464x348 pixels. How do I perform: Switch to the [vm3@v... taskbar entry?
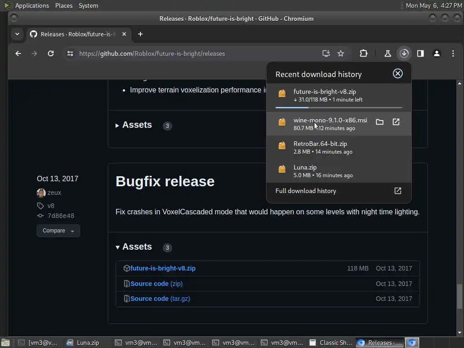[x=38, y=343]
